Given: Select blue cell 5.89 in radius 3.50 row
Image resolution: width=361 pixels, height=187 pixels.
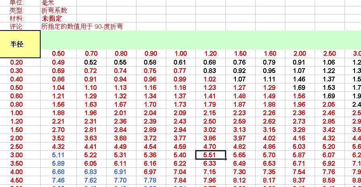Looking at the screenshot, I should [x=58, y=163].
